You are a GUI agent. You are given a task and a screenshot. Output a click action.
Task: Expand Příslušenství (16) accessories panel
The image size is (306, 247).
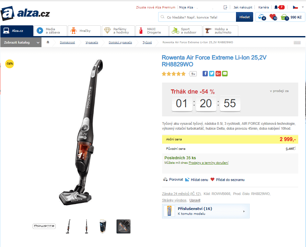206,211
